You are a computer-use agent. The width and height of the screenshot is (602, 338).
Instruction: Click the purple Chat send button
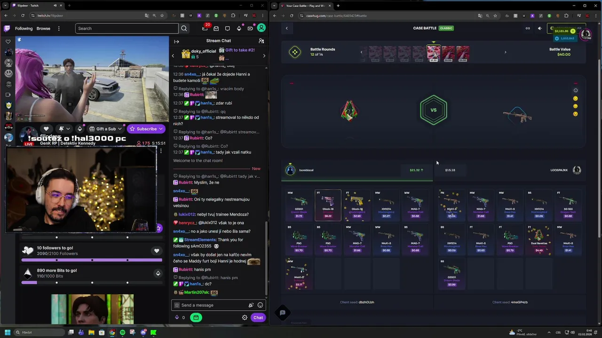click(258, 317)
